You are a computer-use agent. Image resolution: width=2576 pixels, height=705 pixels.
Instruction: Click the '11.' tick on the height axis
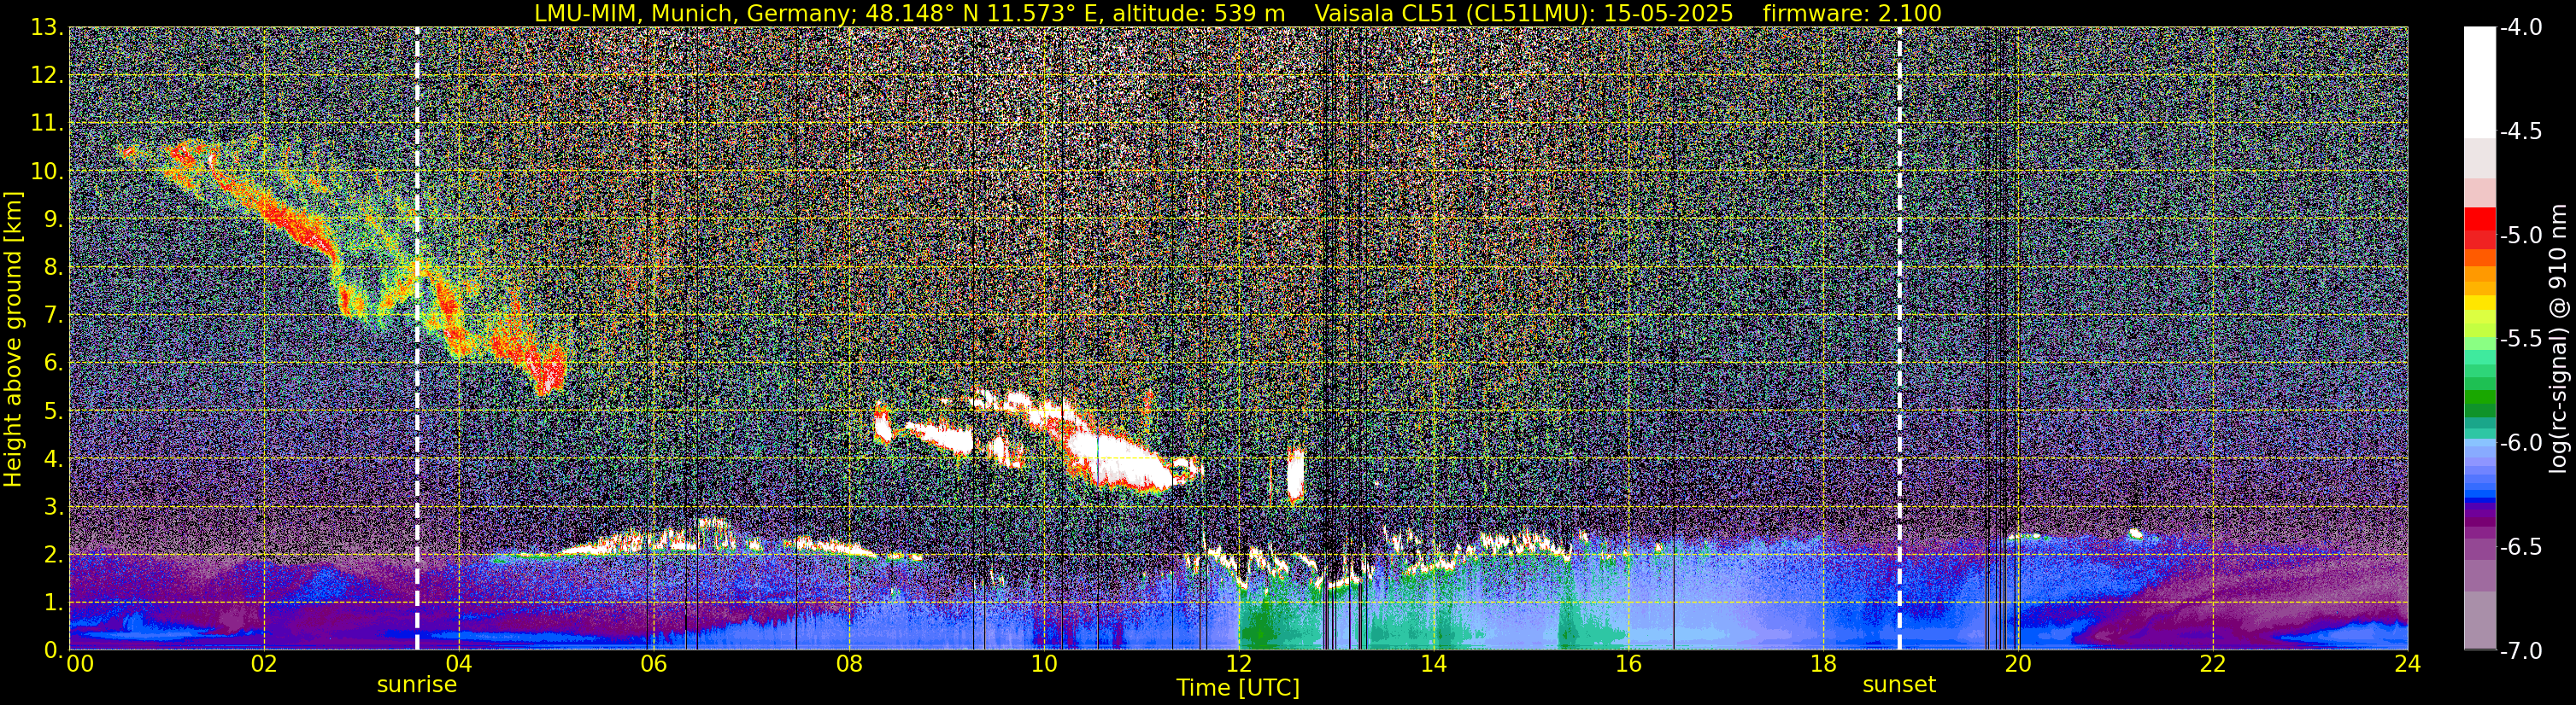[x=47, y=124]
